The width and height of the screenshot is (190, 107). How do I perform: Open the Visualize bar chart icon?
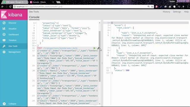pos(4,29)
